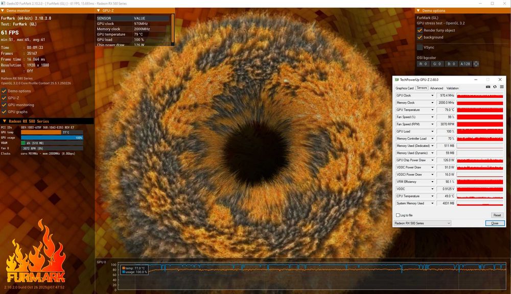Adjust the A:128 alpha field

coord(465,64)
